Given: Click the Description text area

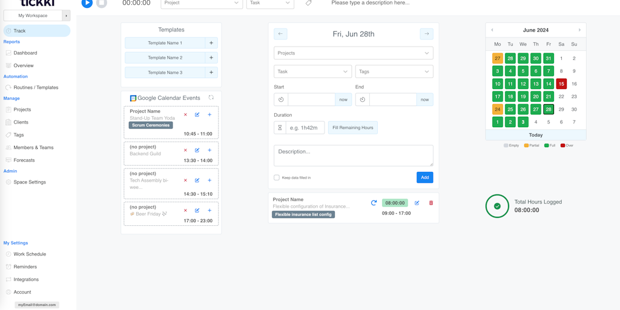Looking at the screenshot, I should pos(354,156).
